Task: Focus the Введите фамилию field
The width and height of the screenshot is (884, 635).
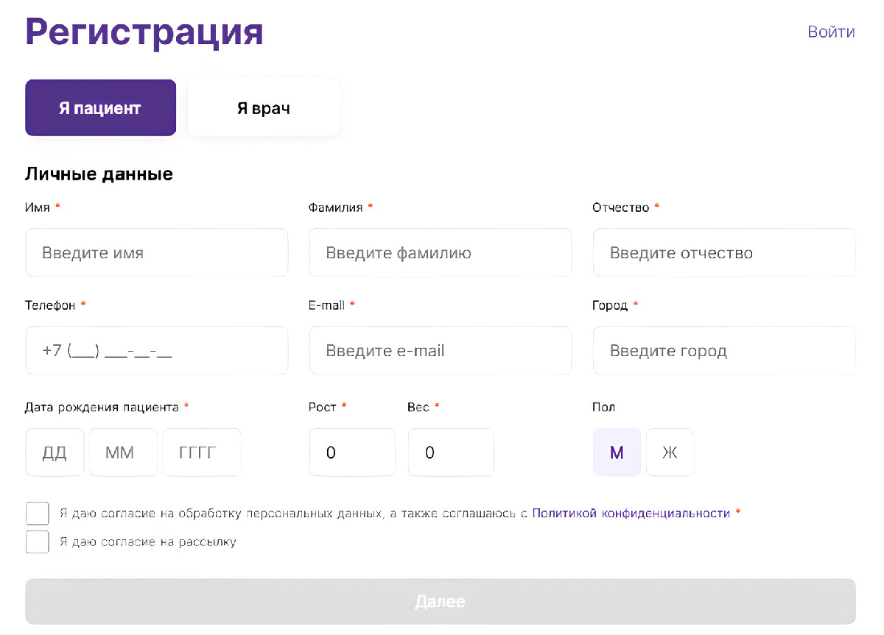Action: click(440, 252)
